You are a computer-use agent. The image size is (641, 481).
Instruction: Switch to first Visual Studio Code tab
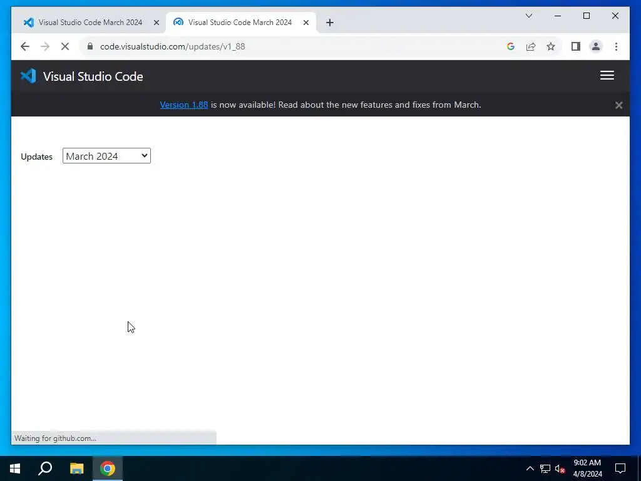(x=90, y=23)
